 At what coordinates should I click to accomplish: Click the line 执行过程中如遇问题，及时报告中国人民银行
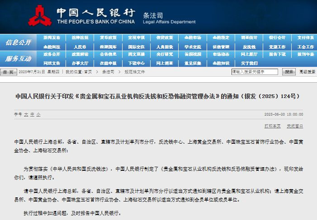tap(72, 213)
